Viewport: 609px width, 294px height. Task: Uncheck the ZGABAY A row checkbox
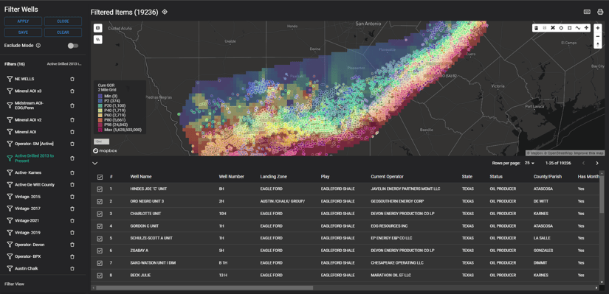pos(100,251)
